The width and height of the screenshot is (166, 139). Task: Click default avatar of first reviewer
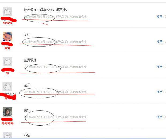(7, 11)
